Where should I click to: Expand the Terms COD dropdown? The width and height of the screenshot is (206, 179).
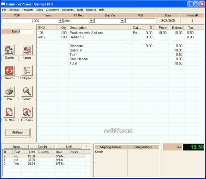60,21
